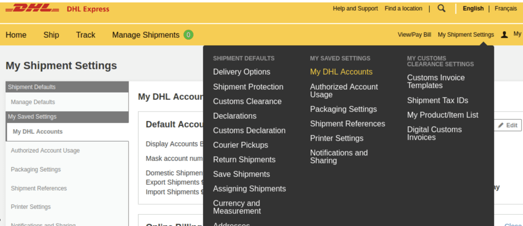This screenshot has height=226, width=523.
Task: Open My Product/Item List
Action: tap(442, 115)
